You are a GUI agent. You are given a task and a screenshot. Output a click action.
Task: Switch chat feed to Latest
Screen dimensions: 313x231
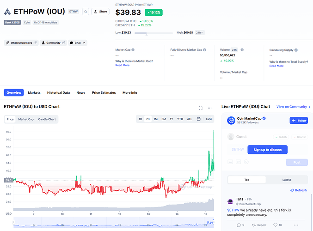(287, 180)
